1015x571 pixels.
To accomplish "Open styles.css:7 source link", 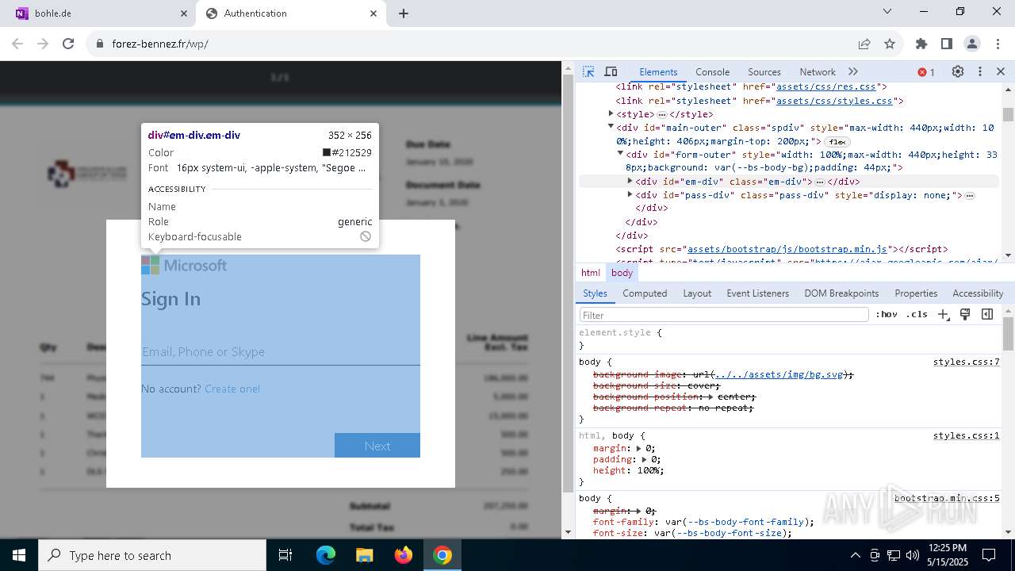I will [966, 362].
